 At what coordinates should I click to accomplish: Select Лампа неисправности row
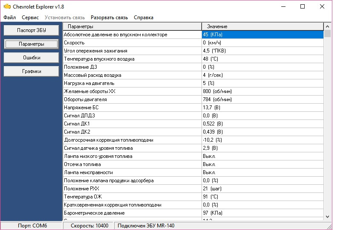pyautogui.click(x=193, y=172)
